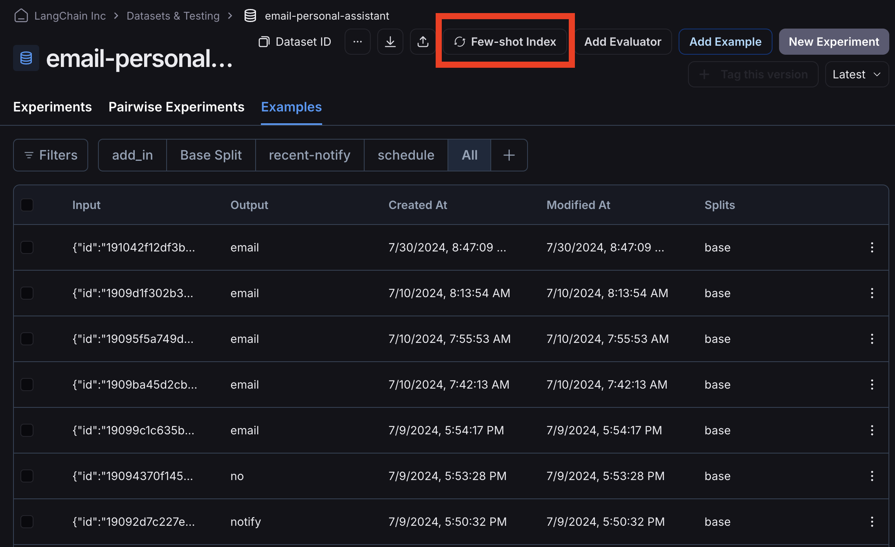Check the 1909d1f302b3 example row
This screenshot has height=547, width=895.
(x=27, y=293)
